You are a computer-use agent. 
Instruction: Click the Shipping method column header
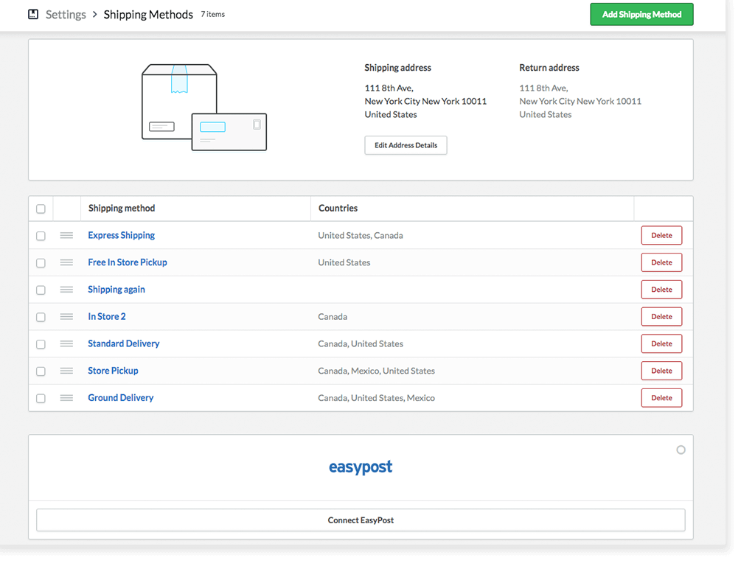pos(122,209)
